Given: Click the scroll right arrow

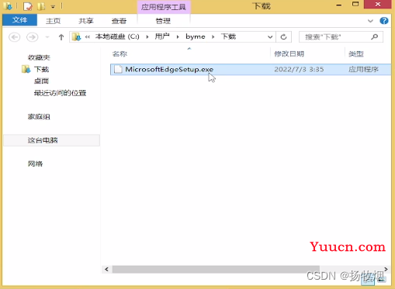Looking at the screenshot, I should click(386, 269).
